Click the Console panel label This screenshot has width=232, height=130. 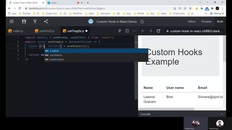click(x=145, y=114)
